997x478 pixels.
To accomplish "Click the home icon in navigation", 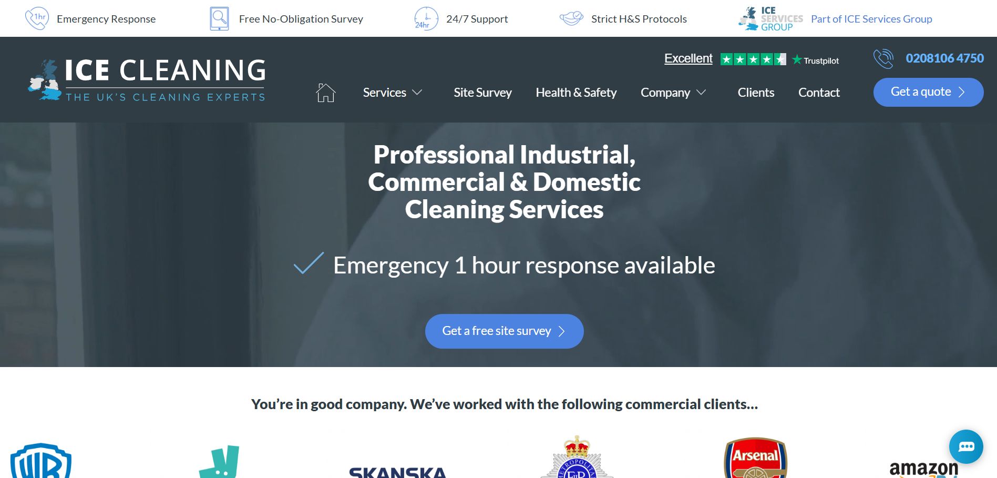I will point(325,93).
